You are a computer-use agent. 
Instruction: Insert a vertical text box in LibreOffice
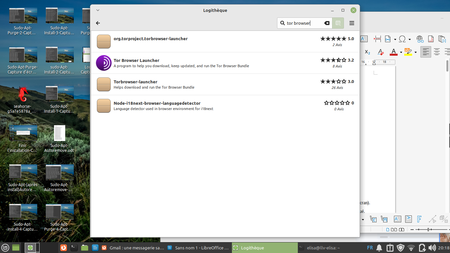(408, 219)
